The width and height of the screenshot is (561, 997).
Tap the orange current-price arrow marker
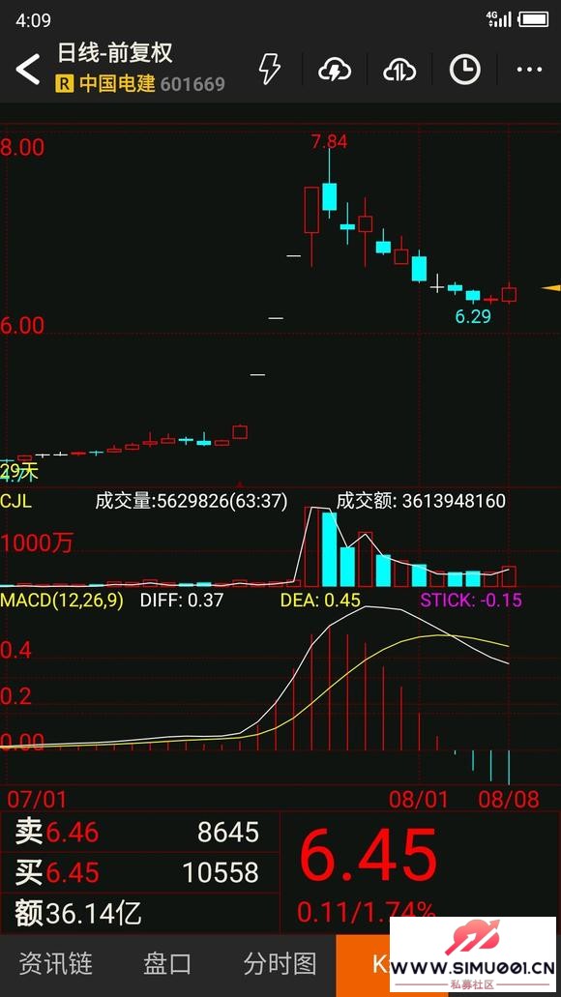pyautogui.click(x=550, y=288)
